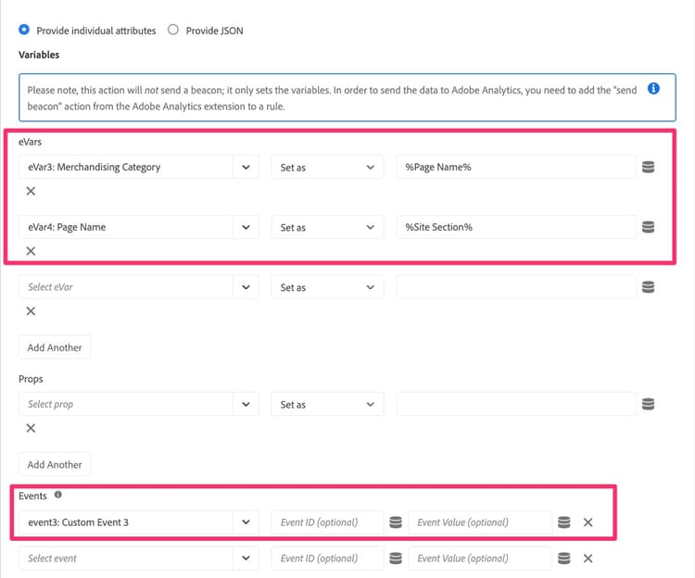This screenshot has height=578, width=695.
Task: Select Provide individual attributes radio button
Action: coord(24,30)
